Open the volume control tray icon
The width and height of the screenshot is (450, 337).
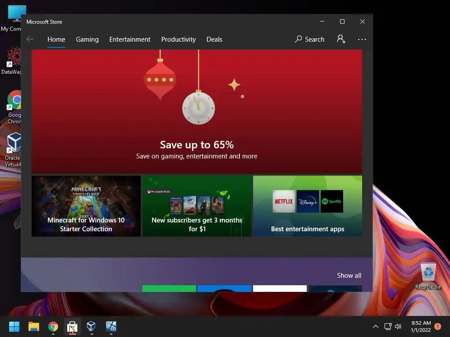398,326
